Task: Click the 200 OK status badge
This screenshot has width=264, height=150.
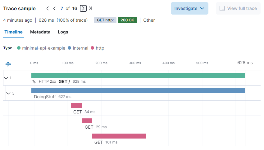Action: tap(127, 20)
